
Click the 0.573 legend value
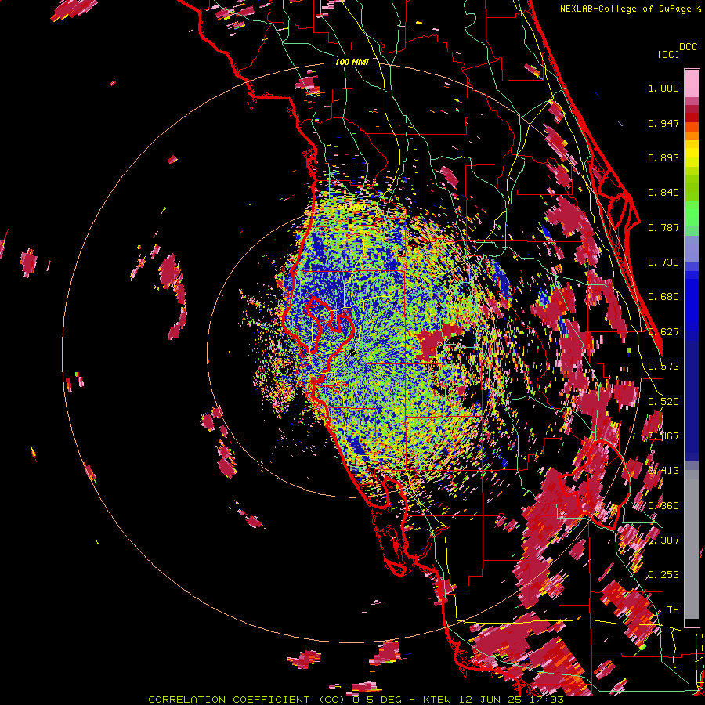(663, 367)
